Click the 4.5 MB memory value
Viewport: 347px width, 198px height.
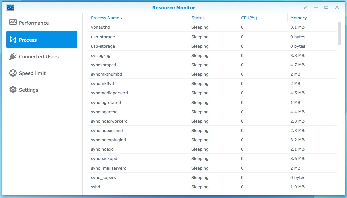(297, 93)
